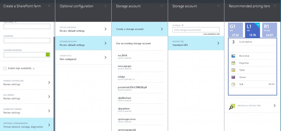The height and width of the screenshot is (131, 281).
Task: Click the Block blob icon
Action: pos(233,56)
